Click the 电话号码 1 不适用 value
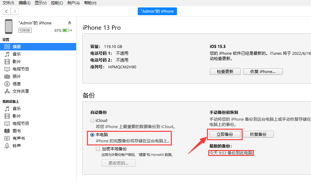311x185 pixels. 122,53
